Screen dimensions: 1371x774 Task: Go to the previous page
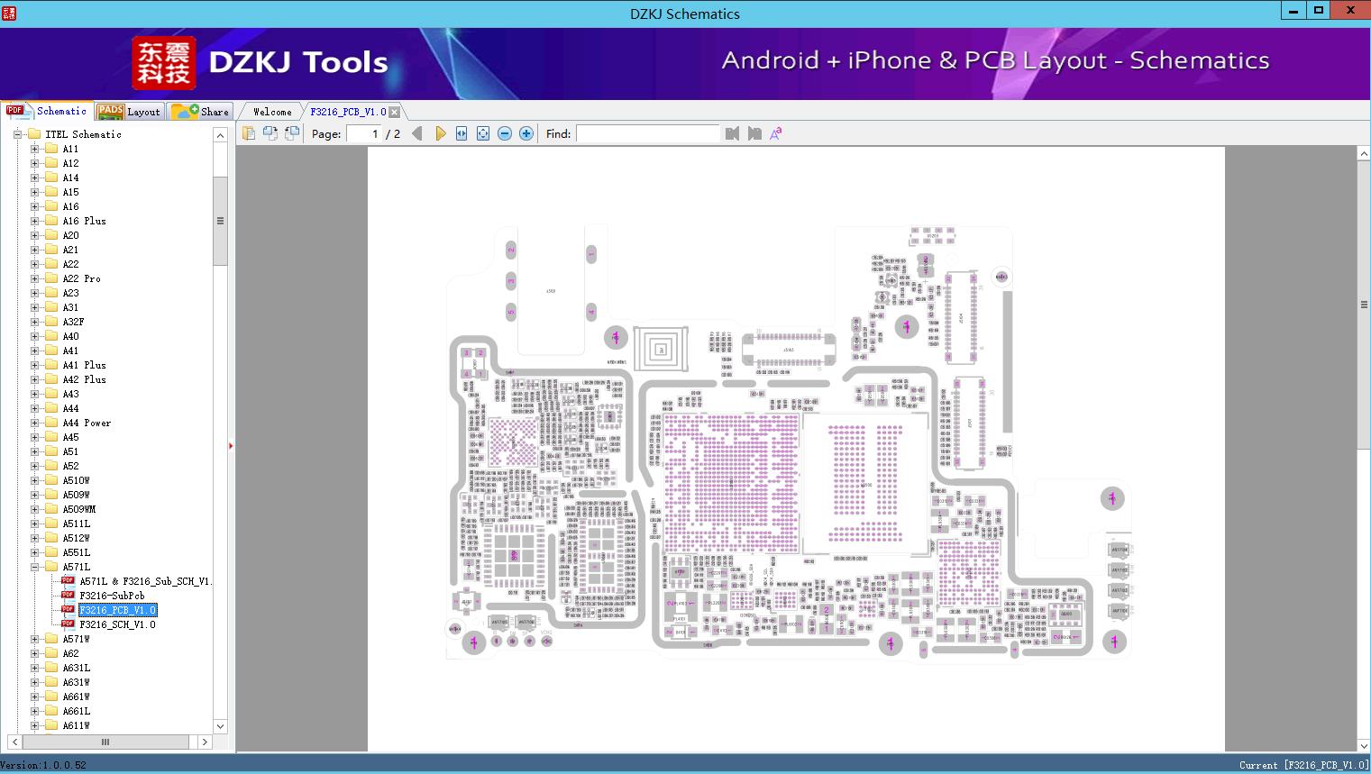click(416, 133)
